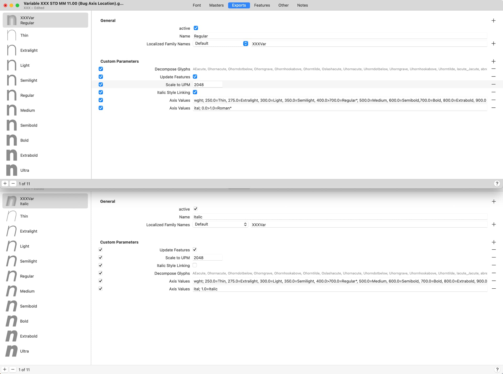Remove ital Axis Values in lower window

coord(494,289)
